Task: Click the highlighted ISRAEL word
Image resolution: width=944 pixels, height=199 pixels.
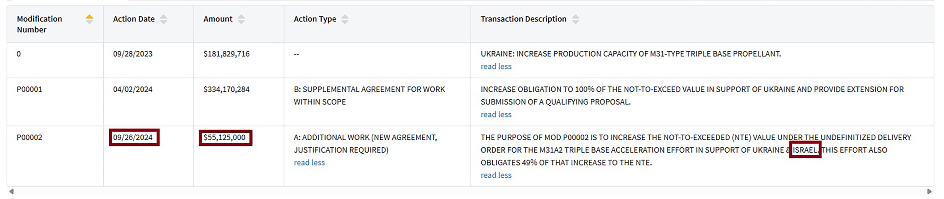Action: point(805,150)
